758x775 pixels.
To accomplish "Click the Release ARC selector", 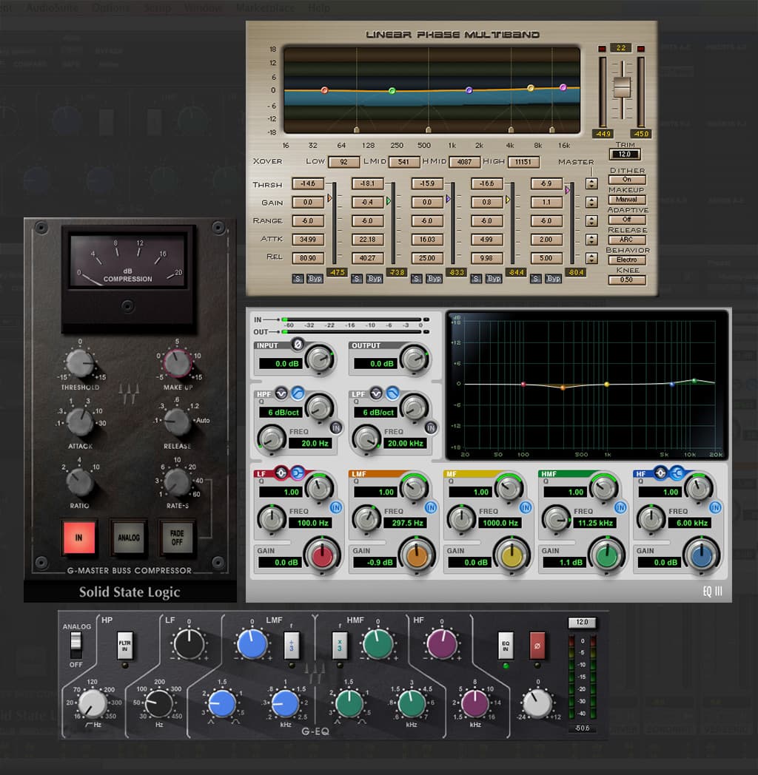I will 627,240.
